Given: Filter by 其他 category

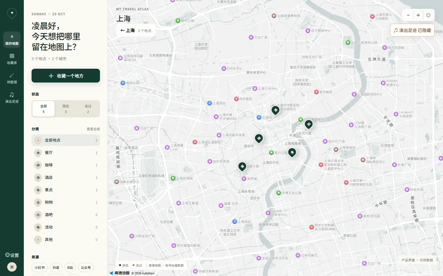Looking at the screenshot, I should pos(66,240).
